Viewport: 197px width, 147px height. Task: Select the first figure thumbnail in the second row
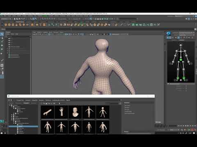(47, 127)
